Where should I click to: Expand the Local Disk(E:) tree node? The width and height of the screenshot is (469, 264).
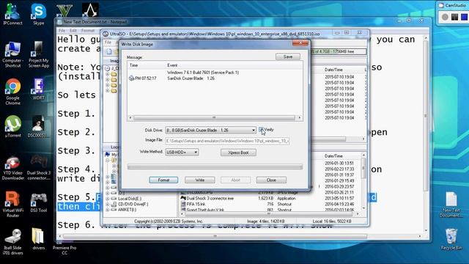point(108,199)
